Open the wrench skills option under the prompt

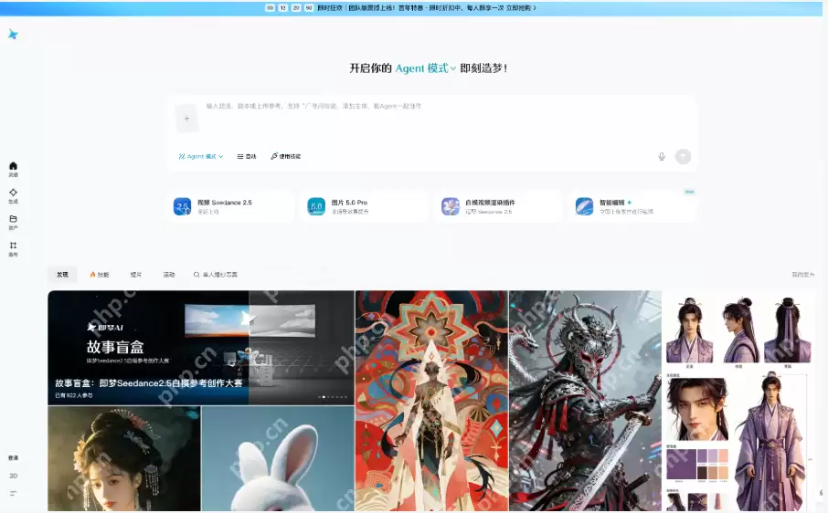coord(286,157)
